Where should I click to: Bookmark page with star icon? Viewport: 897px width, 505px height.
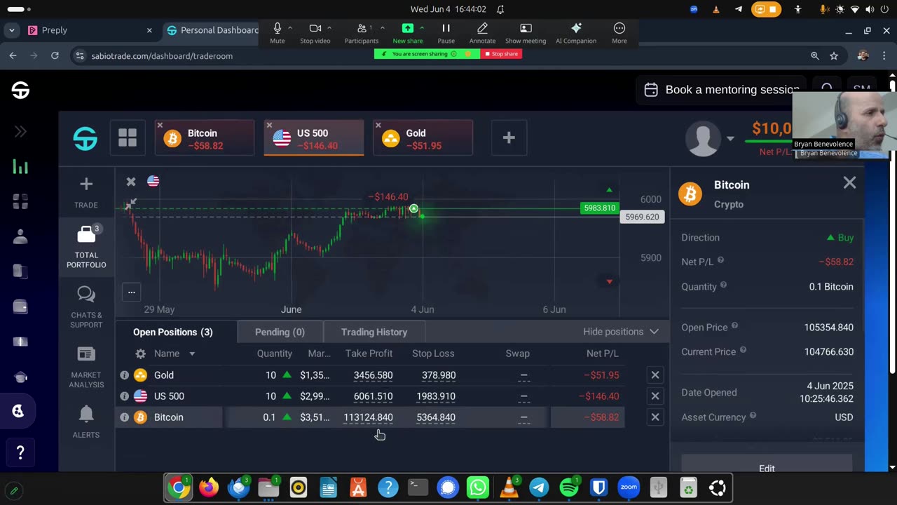(x=834, y=55)
